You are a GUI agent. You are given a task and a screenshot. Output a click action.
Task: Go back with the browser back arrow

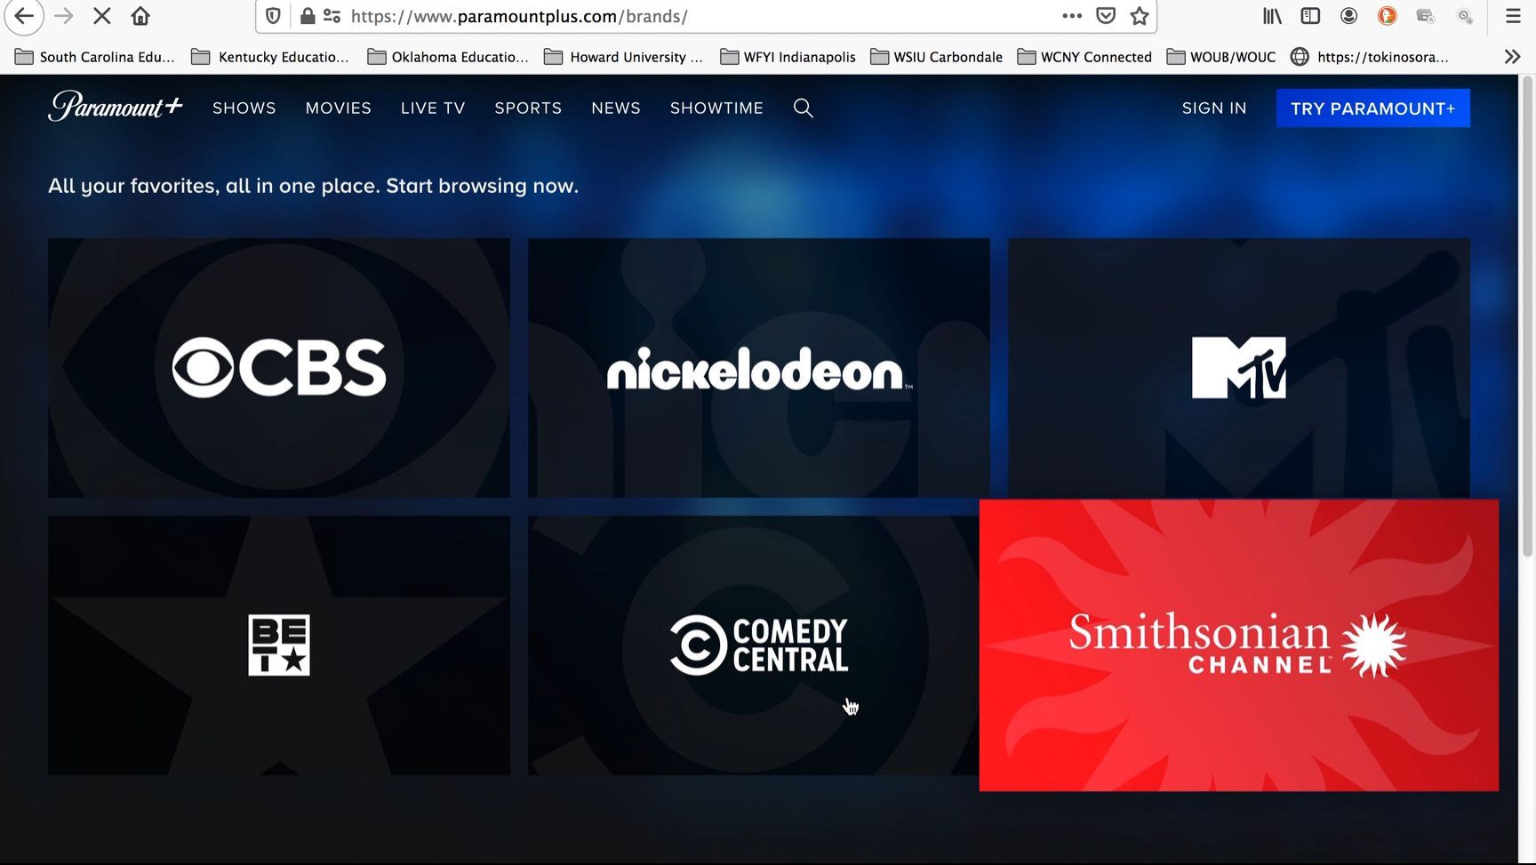click(24, 16)
